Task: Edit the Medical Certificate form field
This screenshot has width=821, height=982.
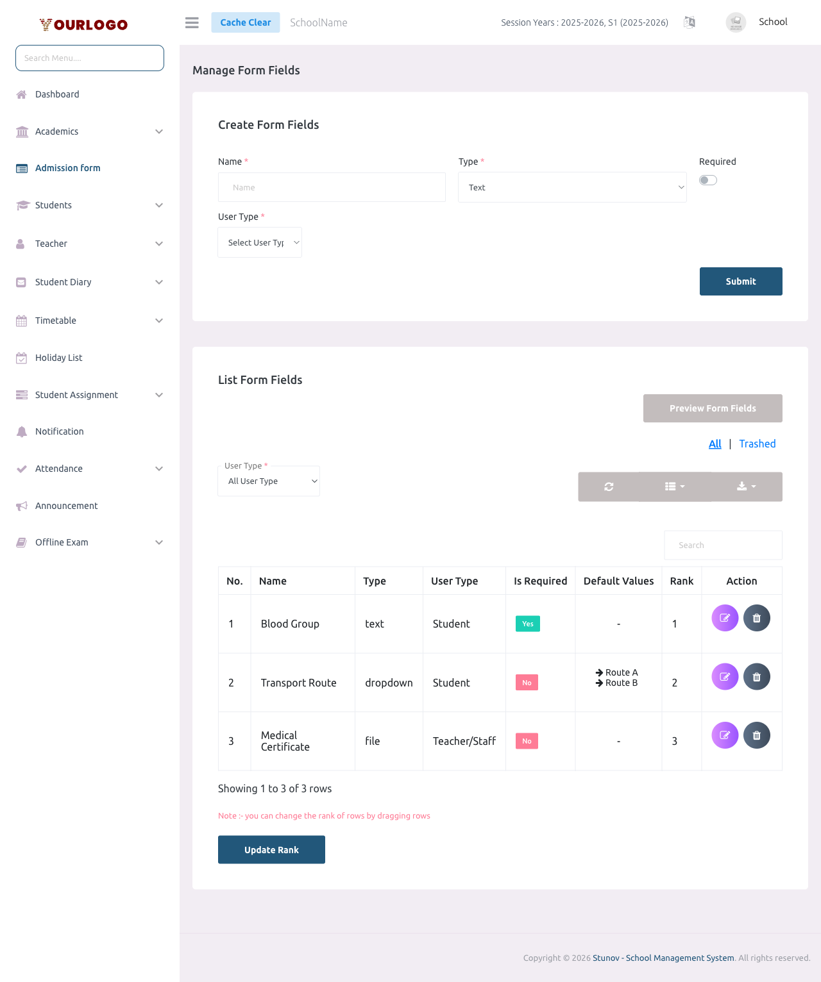Action: pyautogui.click(x=724, y=735)
